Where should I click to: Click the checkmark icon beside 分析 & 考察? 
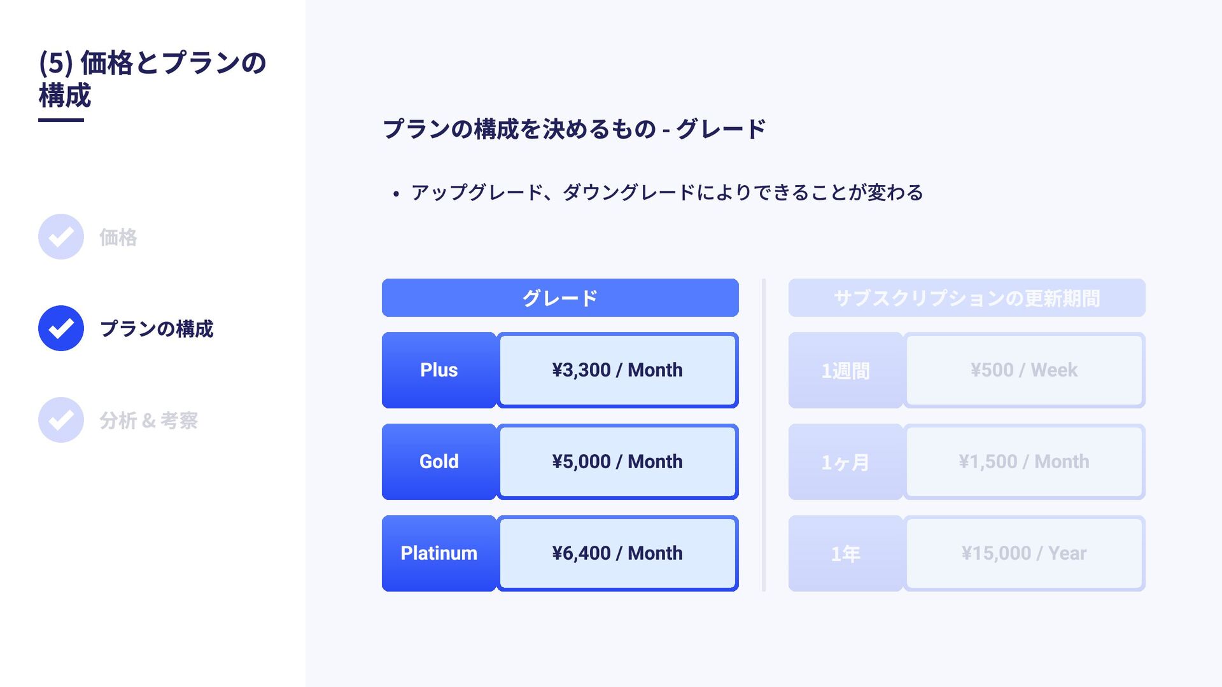tap(61, 420)
